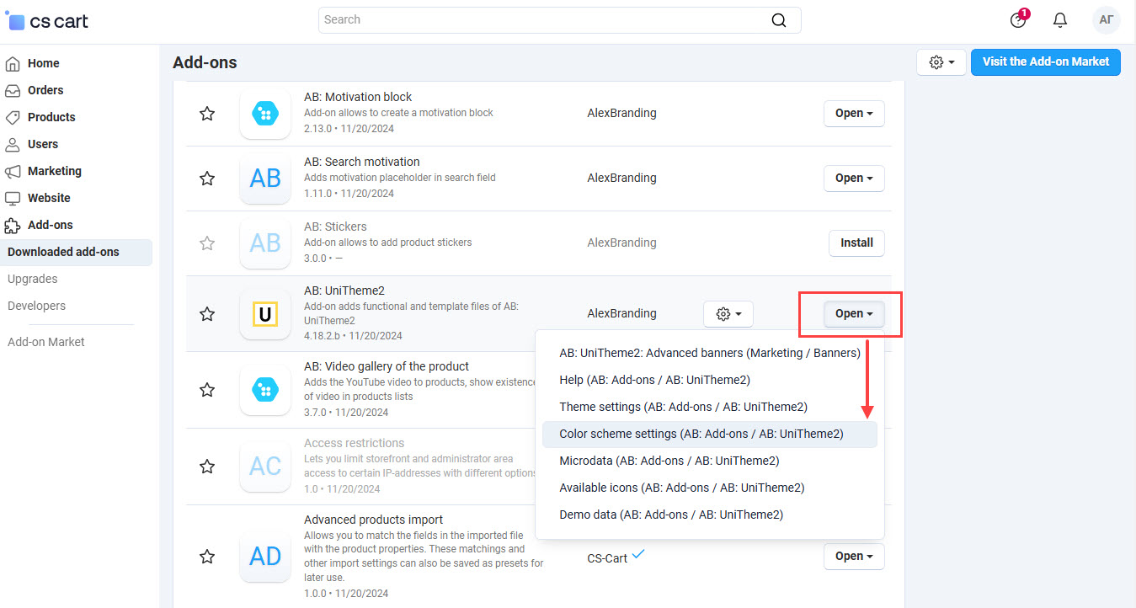Go to Developers in sidebar
The image size is (1136, 608).
coord(36,306)
